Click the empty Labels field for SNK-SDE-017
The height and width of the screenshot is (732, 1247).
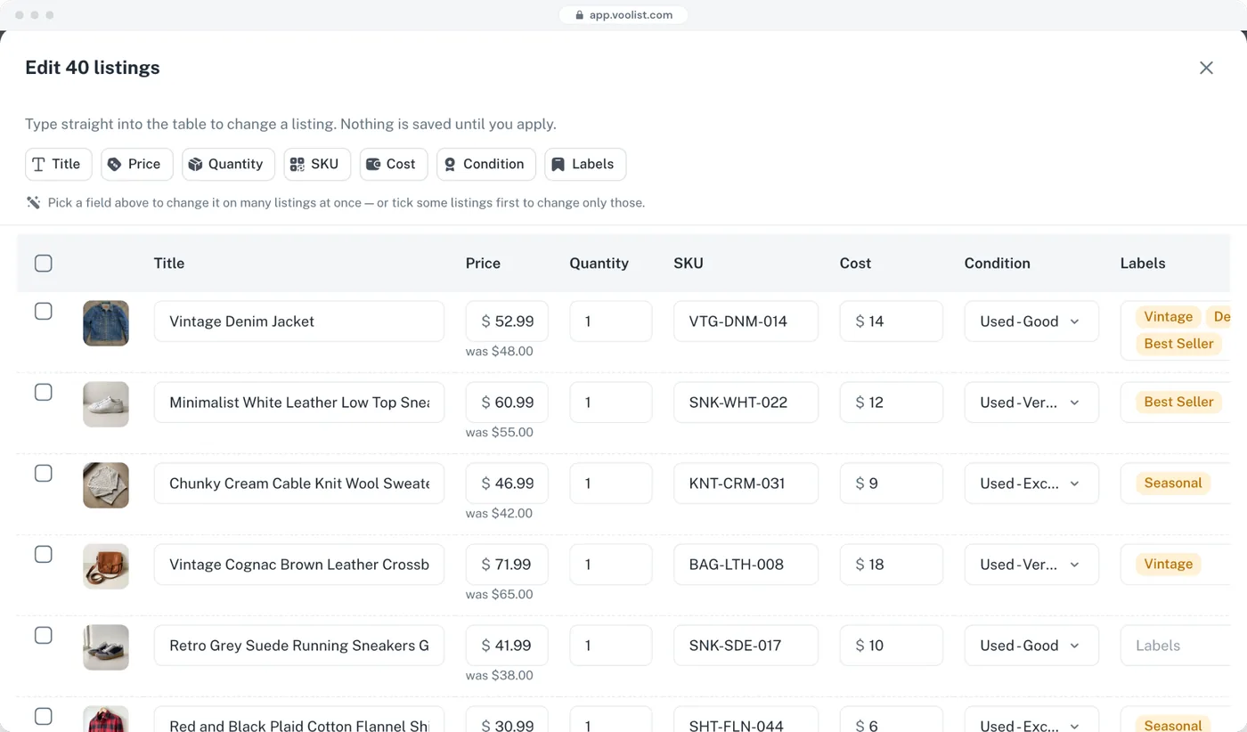point(1175,646)
